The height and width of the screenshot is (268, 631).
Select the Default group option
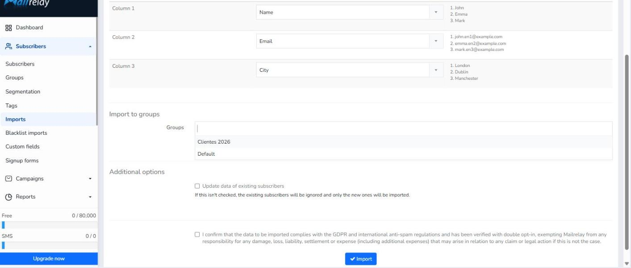coord(403,154)
